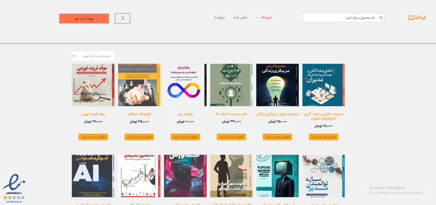Image resolution: width=436 pixels, height=205 pixels.
Task: Open the تماس با ما menu item
Action: coord(241,17)
